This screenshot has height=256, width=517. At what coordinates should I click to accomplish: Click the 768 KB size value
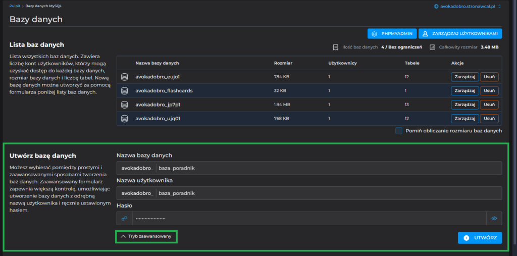click(282, 119)
